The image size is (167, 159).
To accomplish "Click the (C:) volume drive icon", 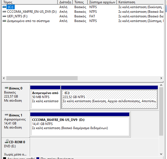I will pyautogui.click(x=4, y=7).
